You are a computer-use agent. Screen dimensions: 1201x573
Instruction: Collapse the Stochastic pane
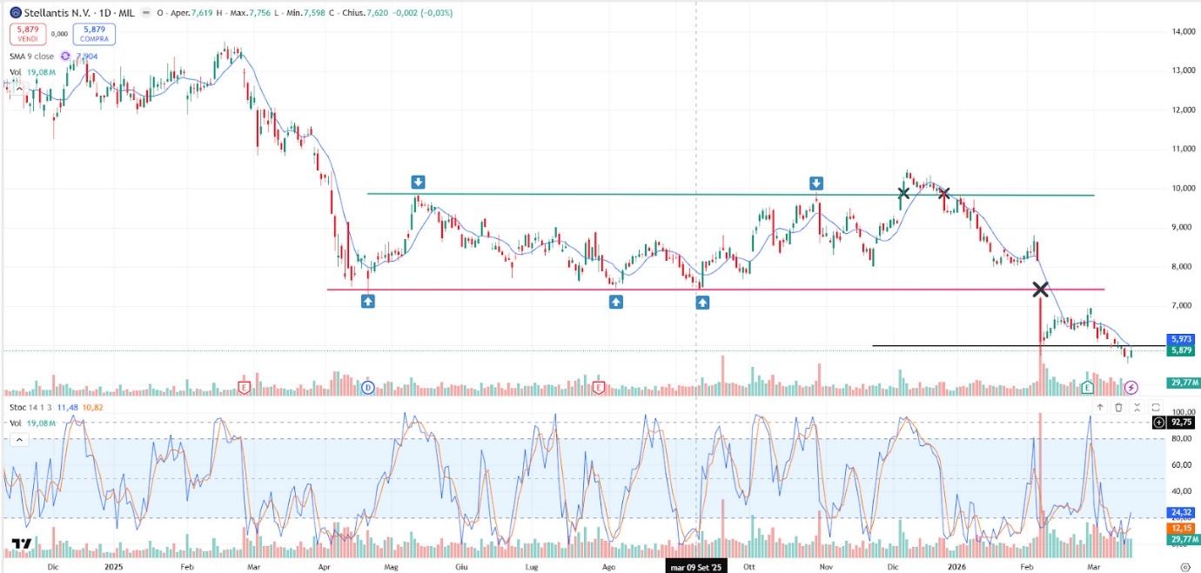tap(1137, 407)
